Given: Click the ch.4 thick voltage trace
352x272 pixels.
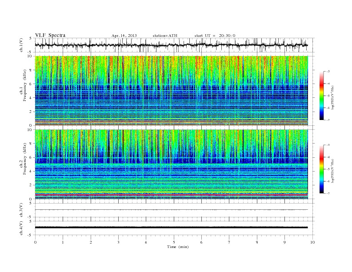Looking at the screenshot, I should click(x=171, y=228).
